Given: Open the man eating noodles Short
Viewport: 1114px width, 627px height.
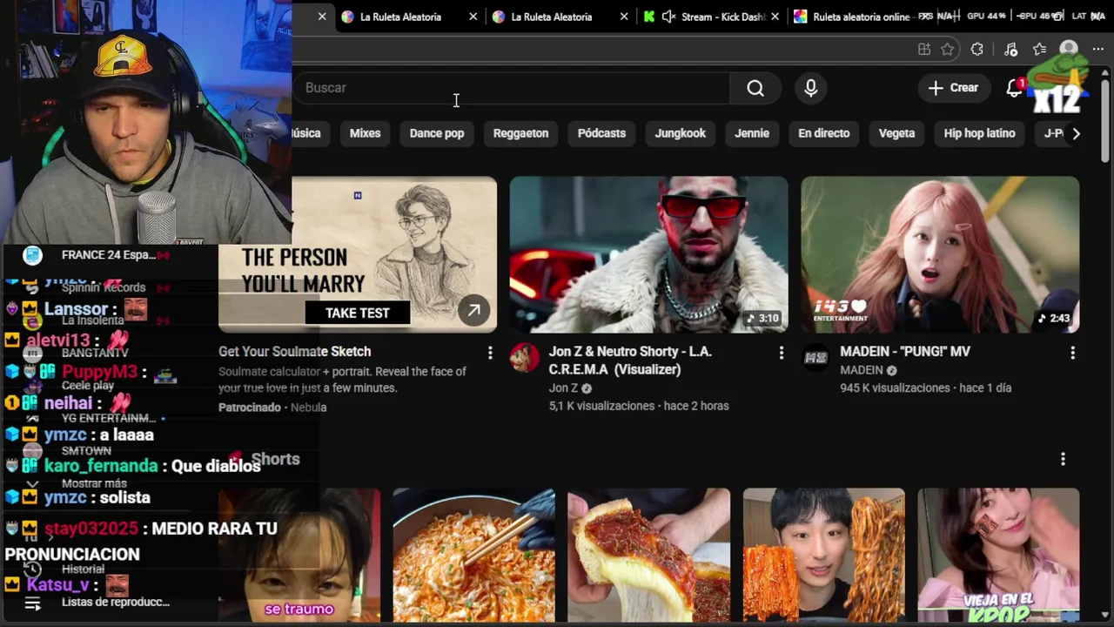Looking at the screenshot, I should point(823,557).
